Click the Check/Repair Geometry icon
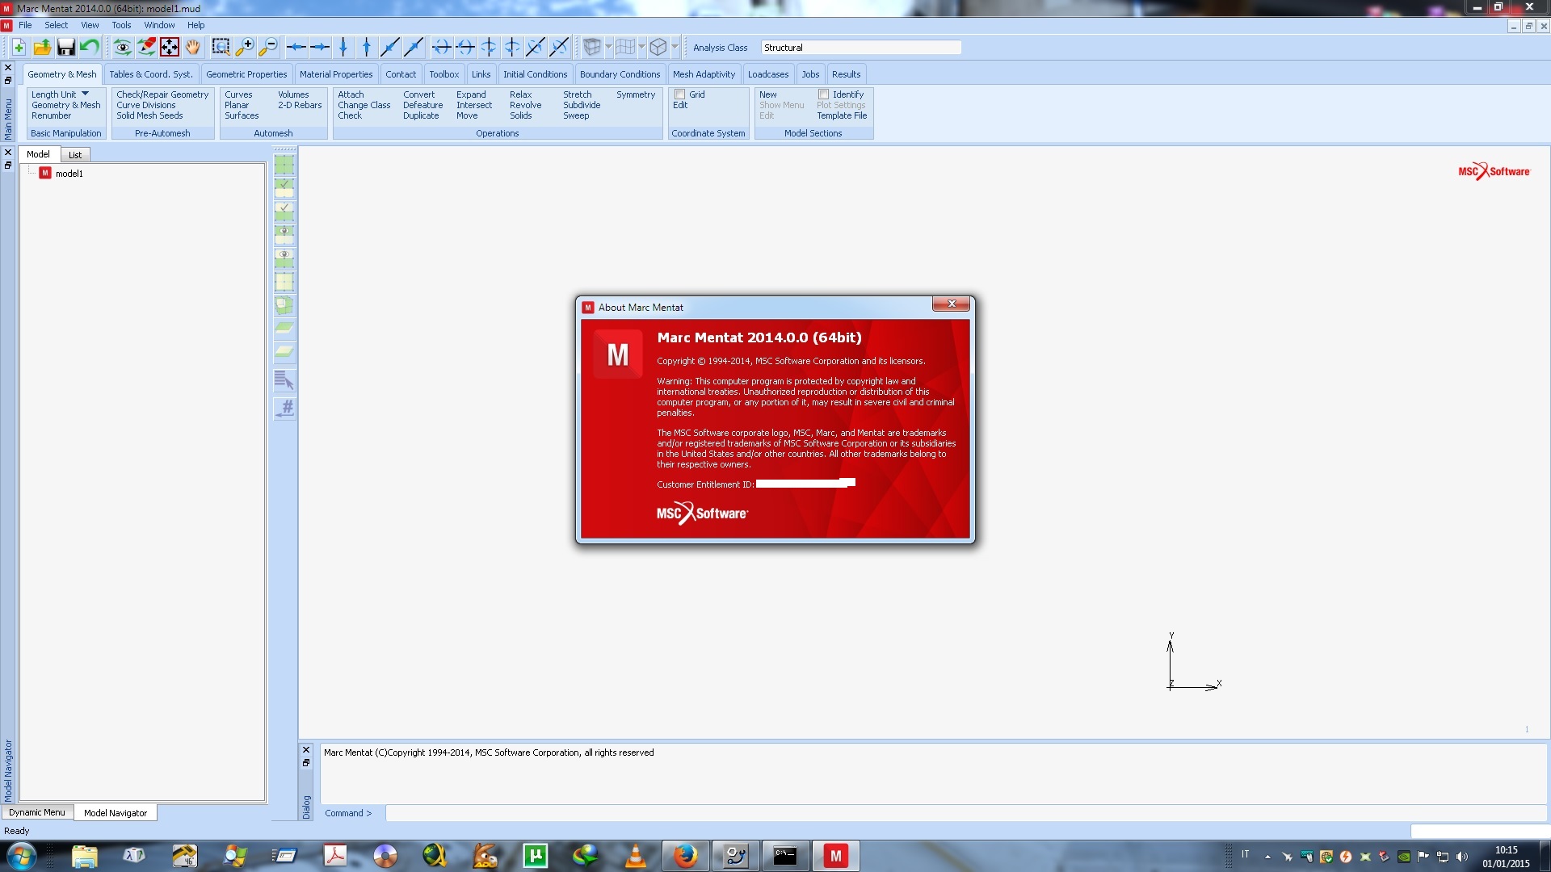Image resolution: width=1551 pixels, height=872 pixels. (x=162, y=94)
